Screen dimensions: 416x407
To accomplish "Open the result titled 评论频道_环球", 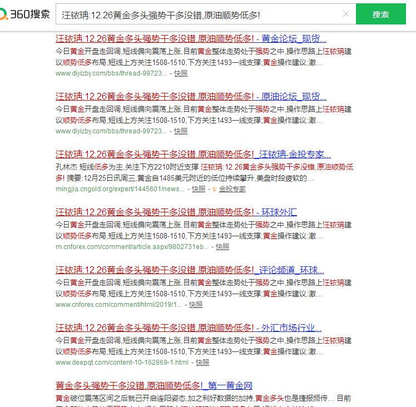I will (190, 270).
